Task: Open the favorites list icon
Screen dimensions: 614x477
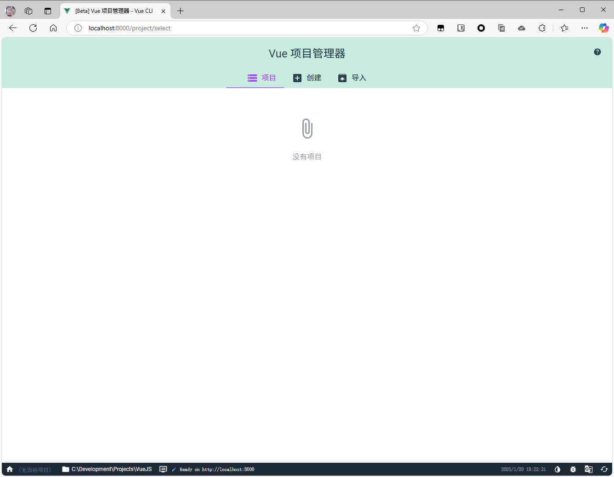Action: click(x=564, y=28)
